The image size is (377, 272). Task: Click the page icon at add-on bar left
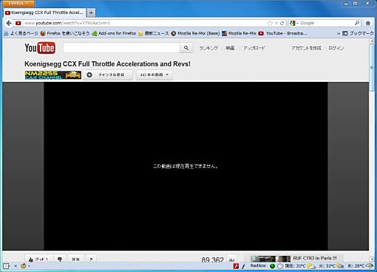pyautogui.click(x=6, y=266)
